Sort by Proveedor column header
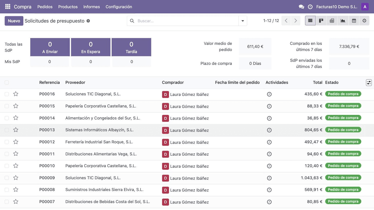Viewport: 374px width, 210px height. pos(75,82)
